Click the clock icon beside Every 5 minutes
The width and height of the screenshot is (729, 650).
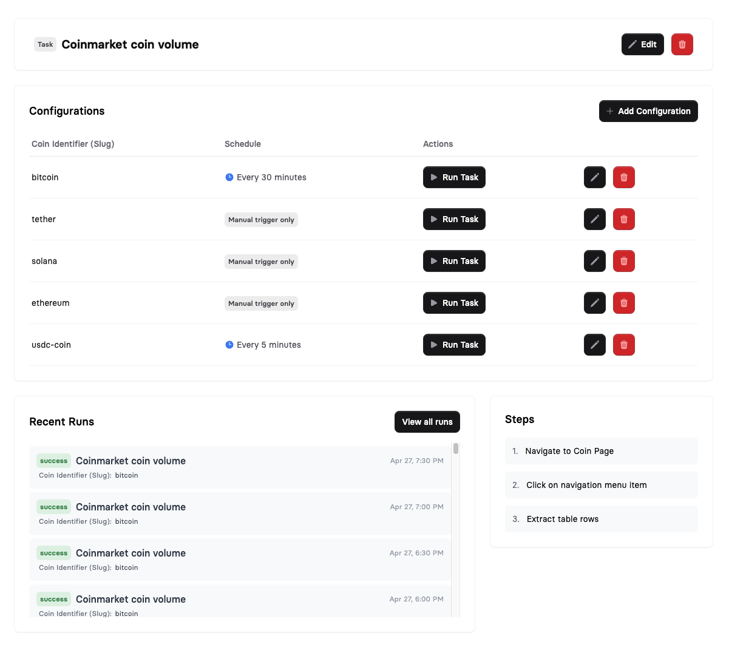pos(229,345)
